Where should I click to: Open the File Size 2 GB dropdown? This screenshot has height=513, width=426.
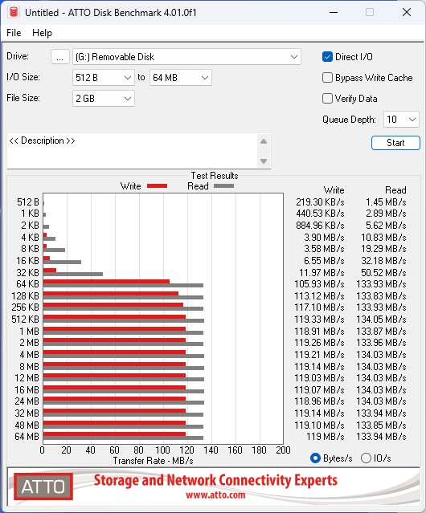[x=104, y=99]
